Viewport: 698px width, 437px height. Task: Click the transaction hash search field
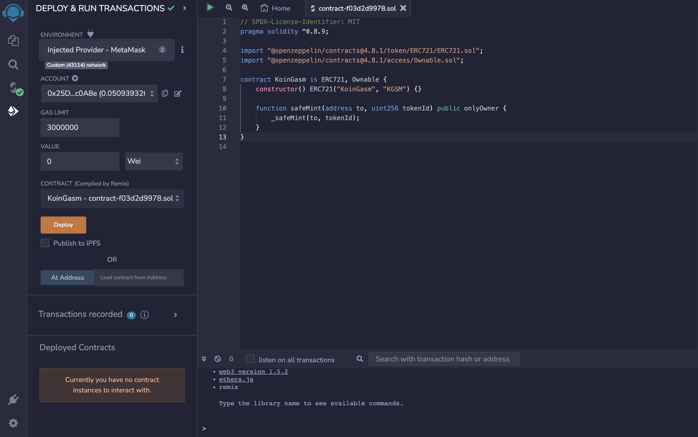coord(444,359)
